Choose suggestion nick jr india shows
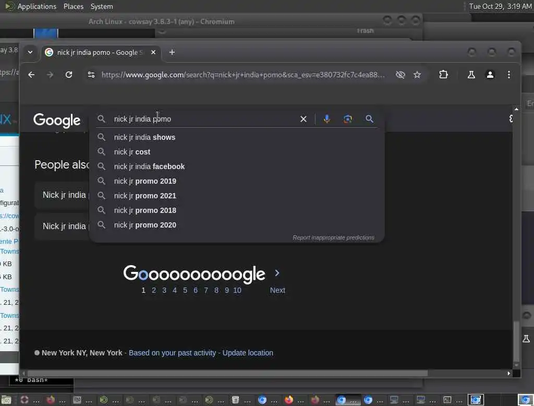The image size is (534, 406). coord(237,137)
